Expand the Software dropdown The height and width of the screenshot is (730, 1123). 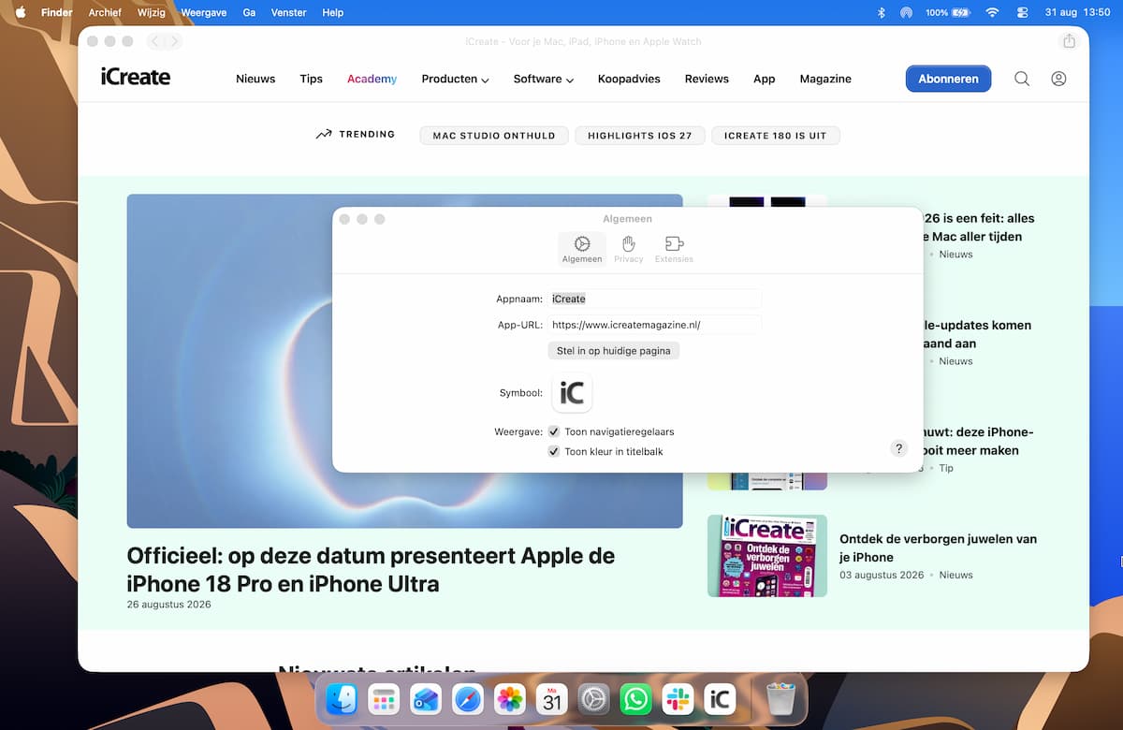click(543, 79)
